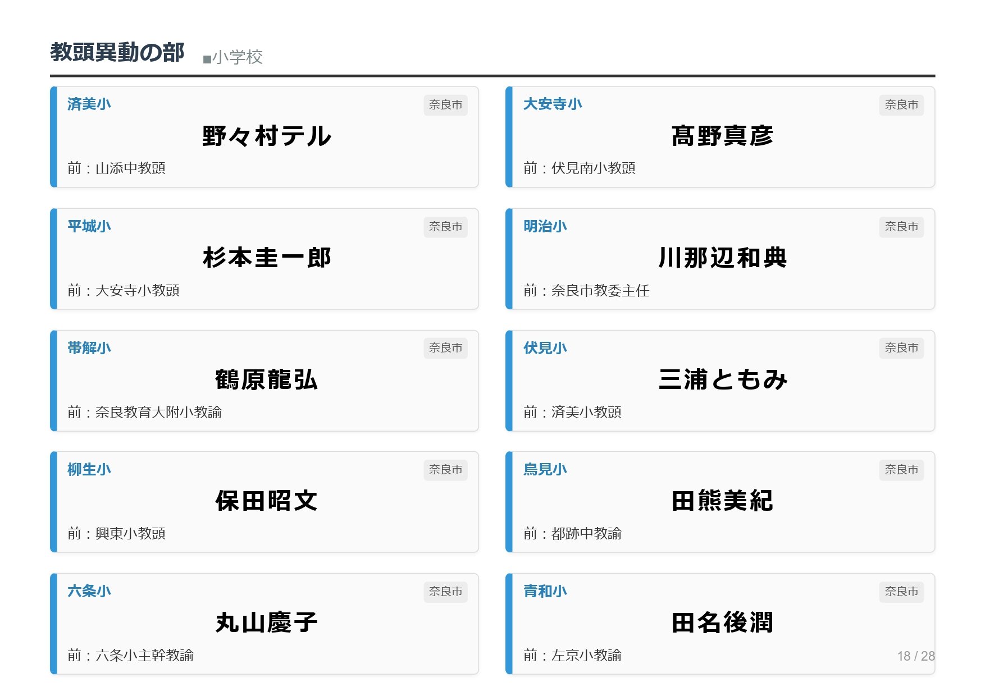The image size is (985, 696).
Task: Click 奈良市 tag on 帯解小 card
Action: coord(445,348)
